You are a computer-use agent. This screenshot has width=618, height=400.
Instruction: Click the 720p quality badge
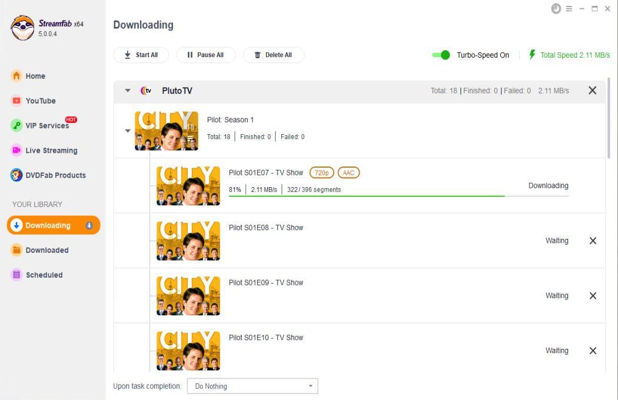click(321, 172)
